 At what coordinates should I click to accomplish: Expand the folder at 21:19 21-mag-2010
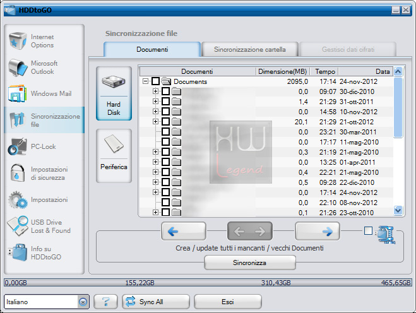[x=156, y=151]
